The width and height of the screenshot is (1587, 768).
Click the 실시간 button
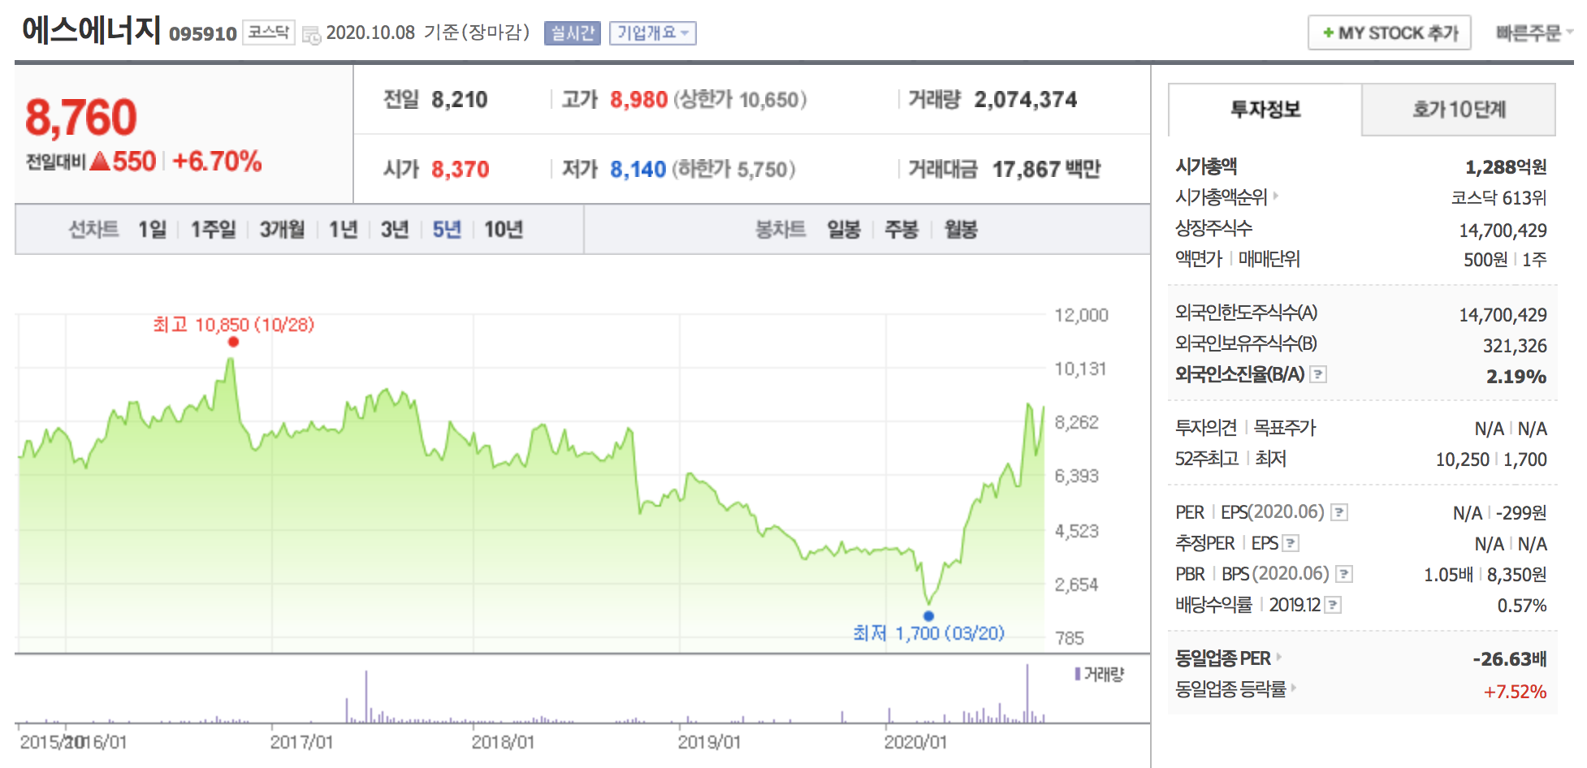point(573,33)
